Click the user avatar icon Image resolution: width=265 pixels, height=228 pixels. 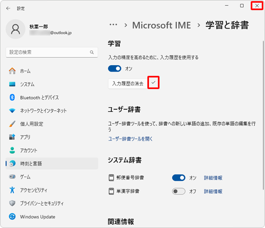click(x=15, y=29)
